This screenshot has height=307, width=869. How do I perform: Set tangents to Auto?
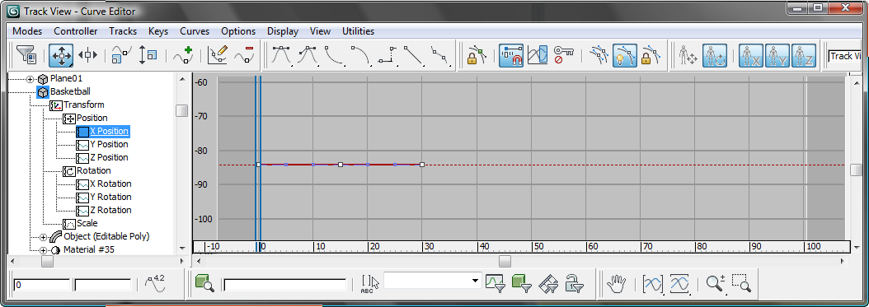(281, 55)
